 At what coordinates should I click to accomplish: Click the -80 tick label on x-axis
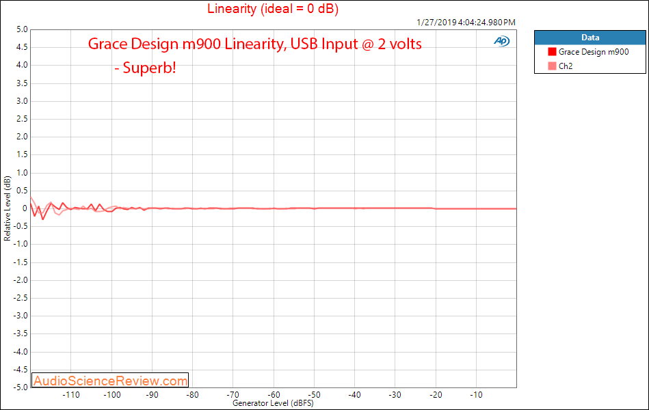[192, 395]
